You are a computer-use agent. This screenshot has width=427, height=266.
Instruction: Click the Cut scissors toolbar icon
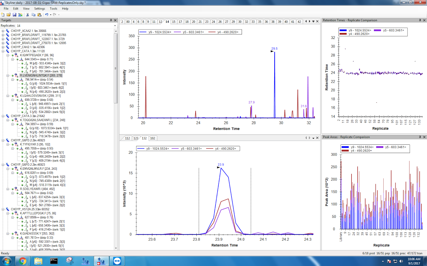click(x=28, y=14)
